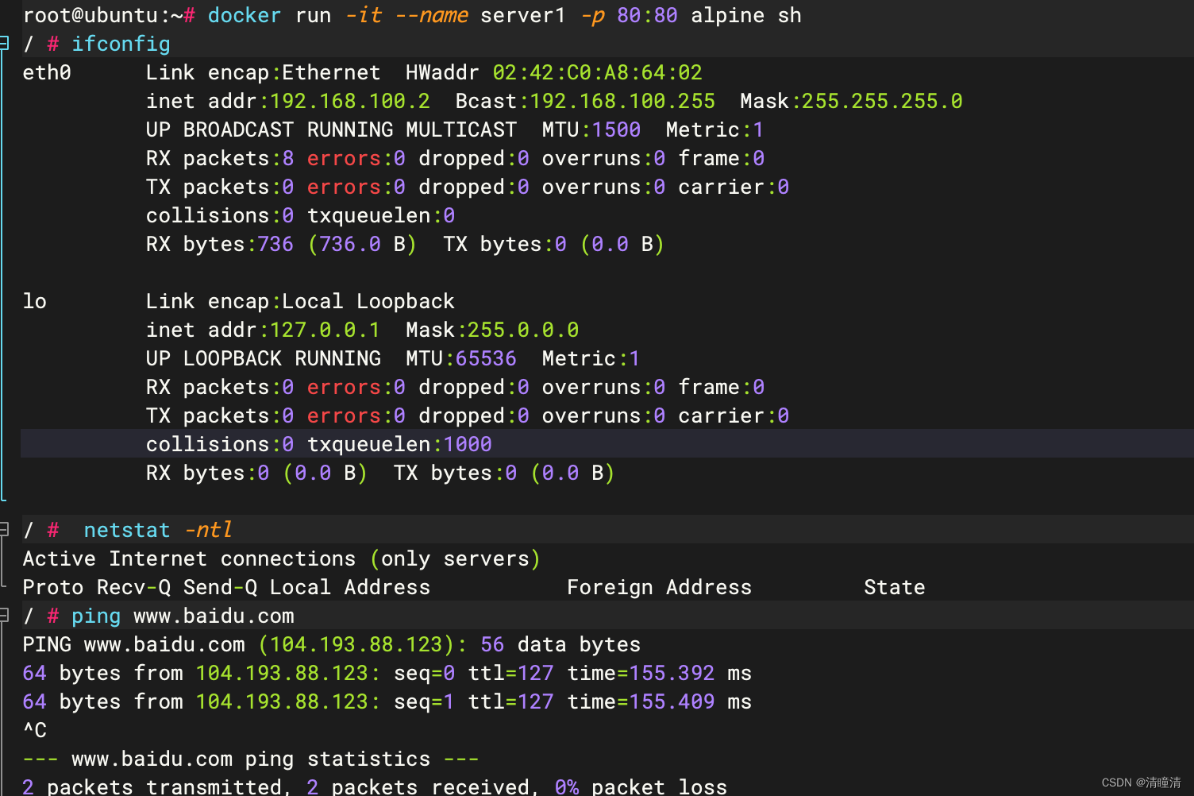
Task: Click the MTU value 1500
Action: click(x=616, y=129)
